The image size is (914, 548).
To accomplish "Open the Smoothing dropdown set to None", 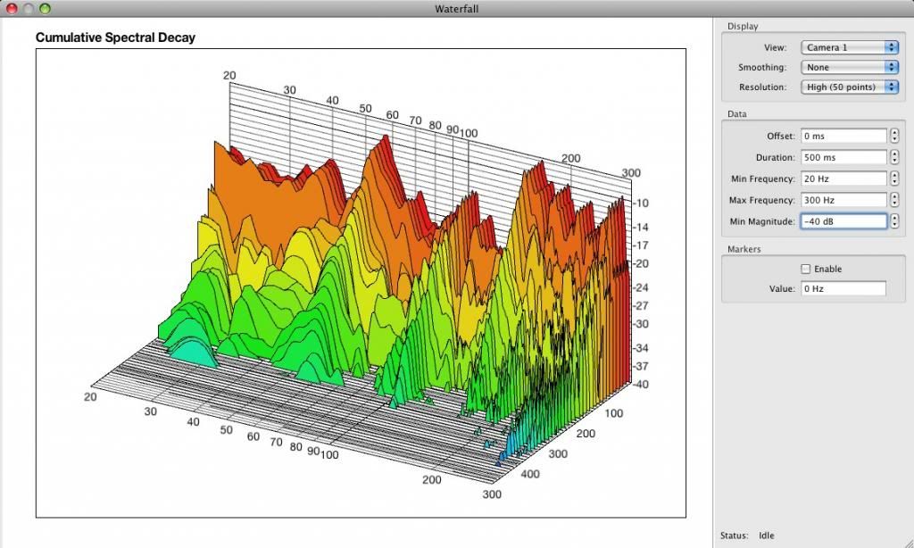I will pyautogui.click(x=850, y=68).
